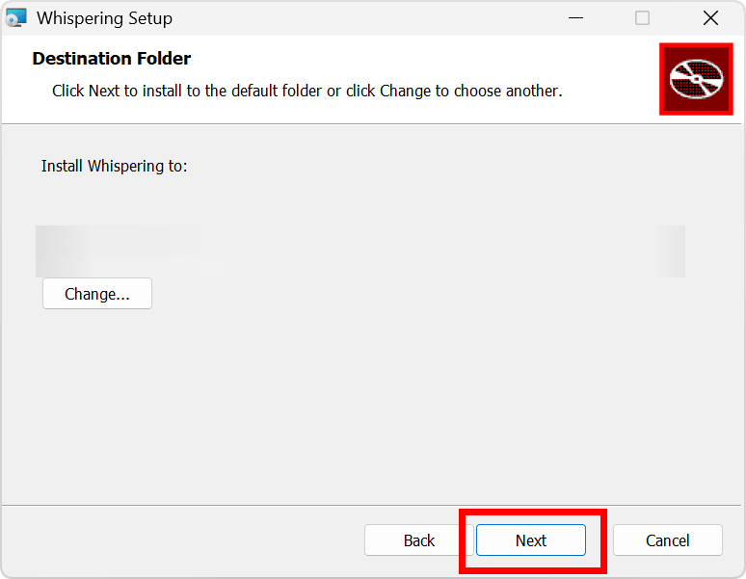Click the Next button to continue
746x579 pixels.
(x=530, y=540)
